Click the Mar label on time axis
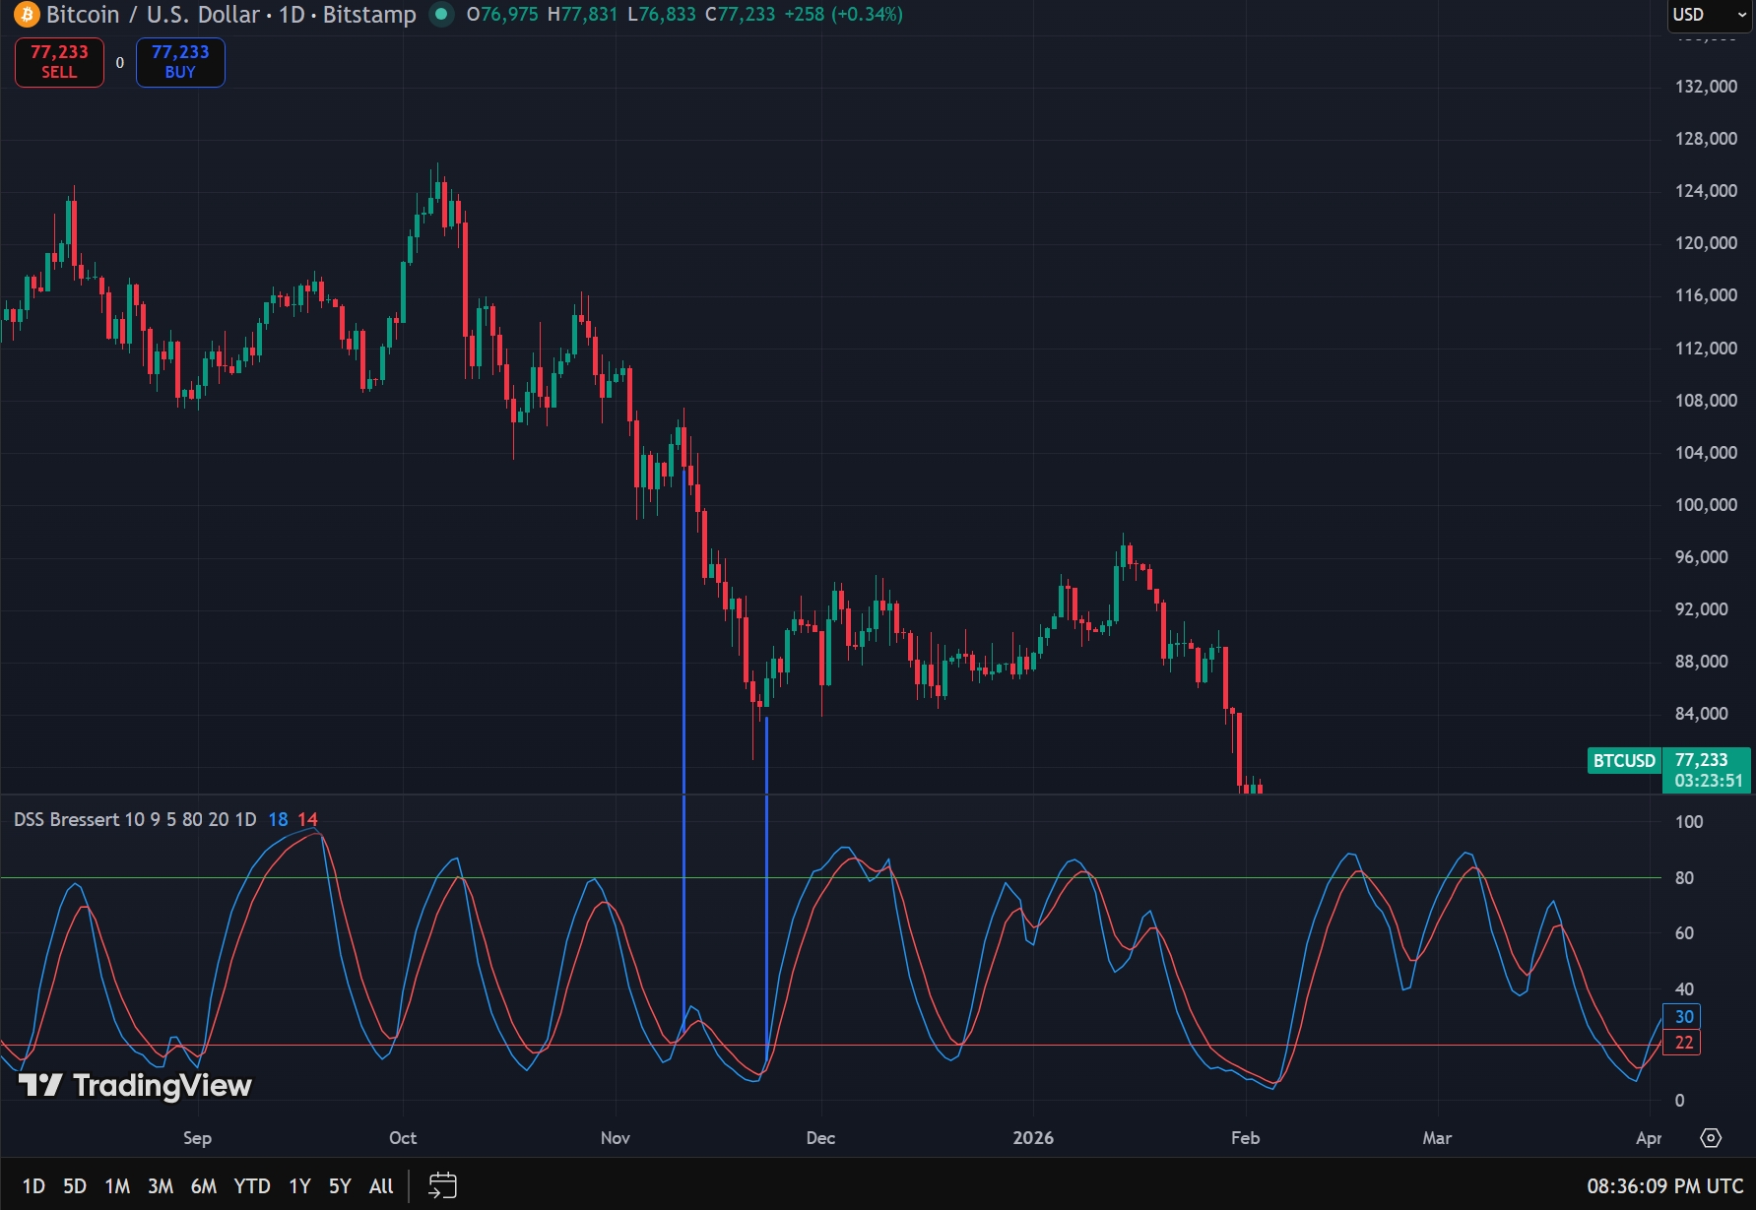 pos(1437,1138)
